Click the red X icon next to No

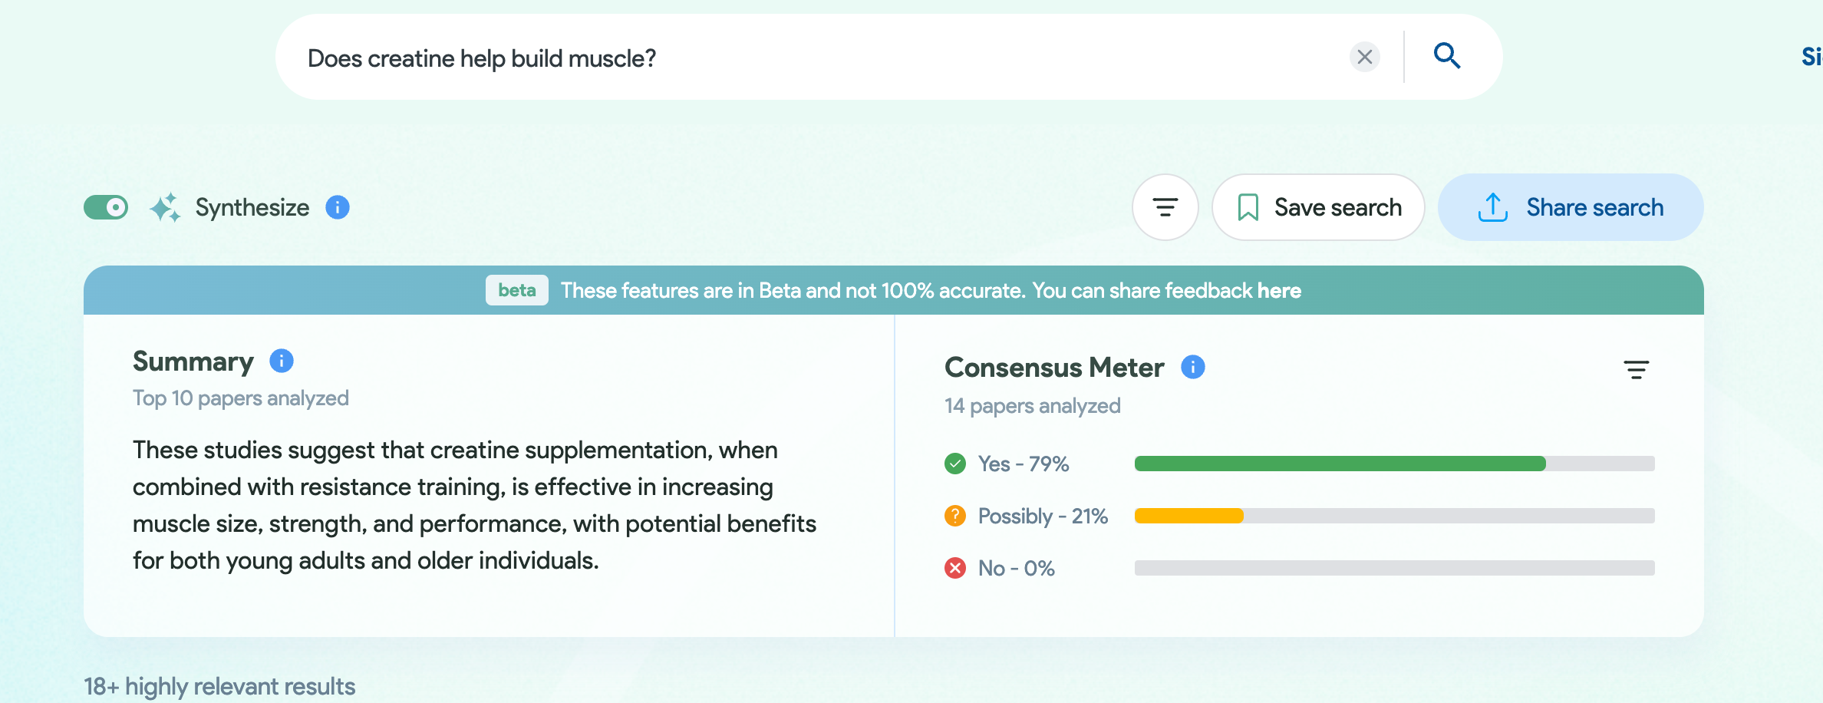[954, 568]
